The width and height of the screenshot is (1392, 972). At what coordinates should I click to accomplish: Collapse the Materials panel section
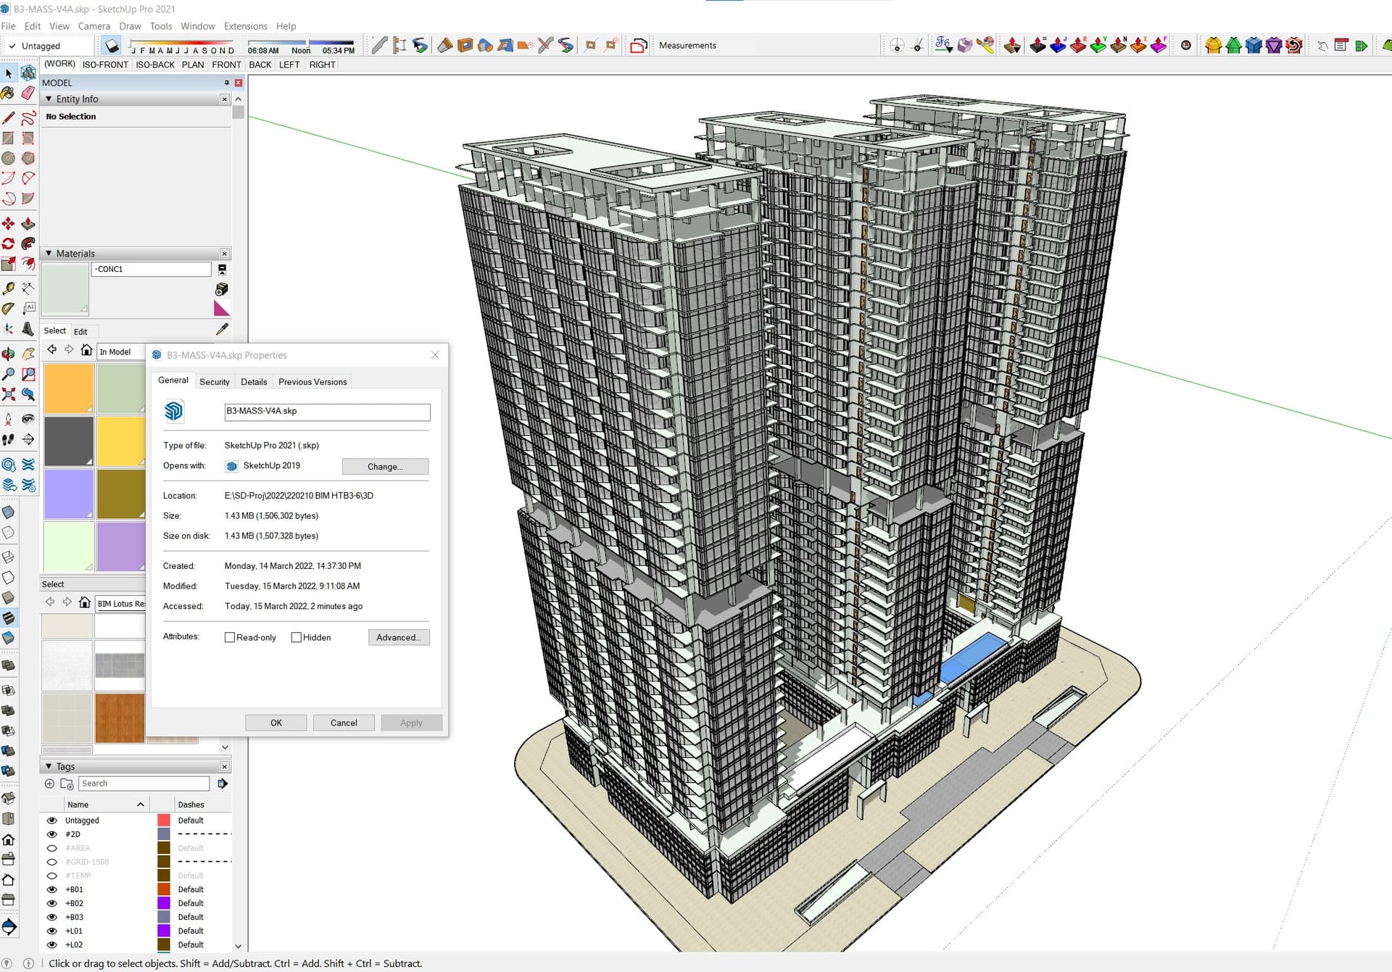click(x=49, y=254)
